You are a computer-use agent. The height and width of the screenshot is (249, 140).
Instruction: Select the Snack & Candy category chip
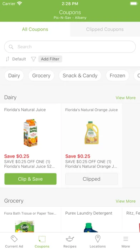pyautogui.click(x=80, y=75)
